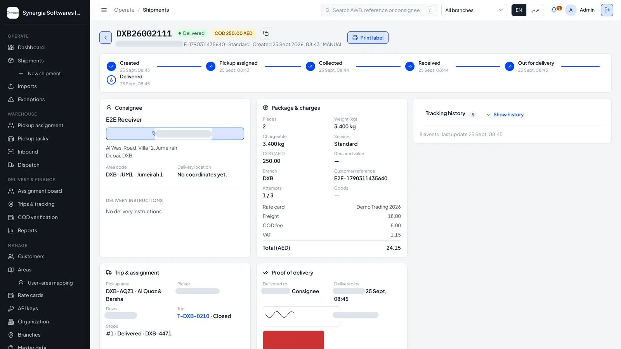Click the Delivered step marker 6
621x349 pixels.
coord(111,80)
